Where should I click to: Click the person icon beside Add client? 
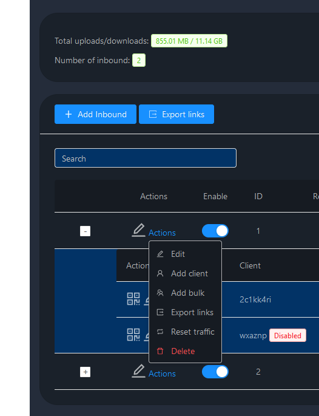160,273
